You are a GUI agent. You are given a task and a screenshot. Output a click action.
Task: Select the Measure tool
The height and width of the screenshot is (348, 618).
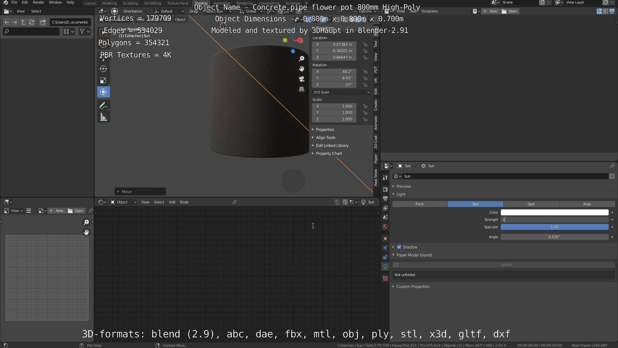[103, 118]
